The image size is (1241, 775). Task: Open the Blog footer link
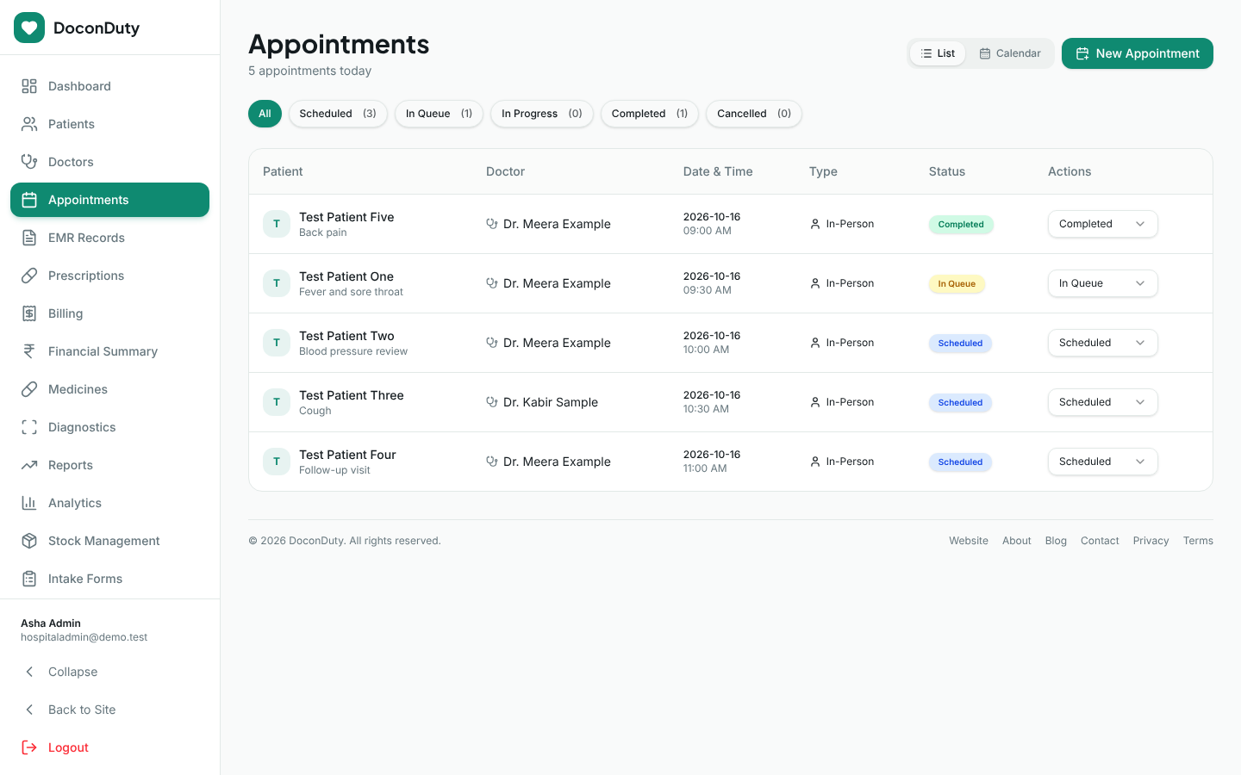(x=1056, y=541)
